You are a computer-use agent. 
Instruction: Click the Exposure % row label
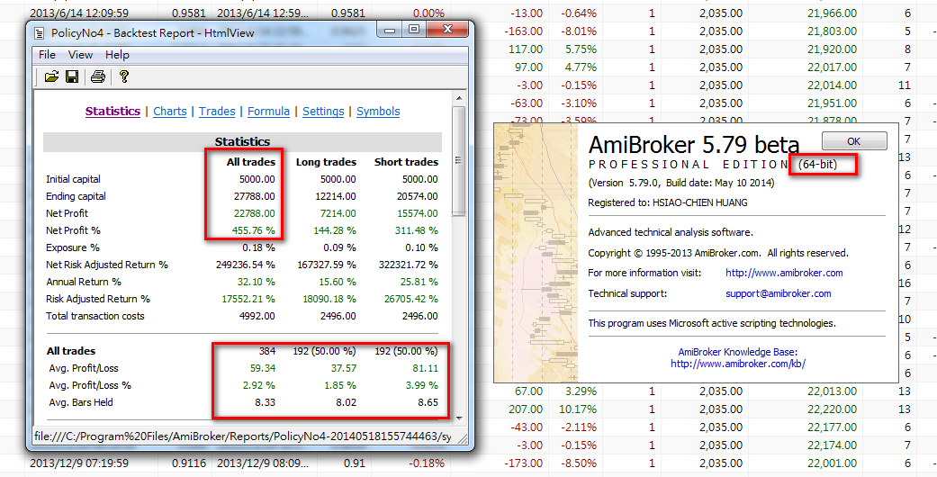click(x=73, y=247)
